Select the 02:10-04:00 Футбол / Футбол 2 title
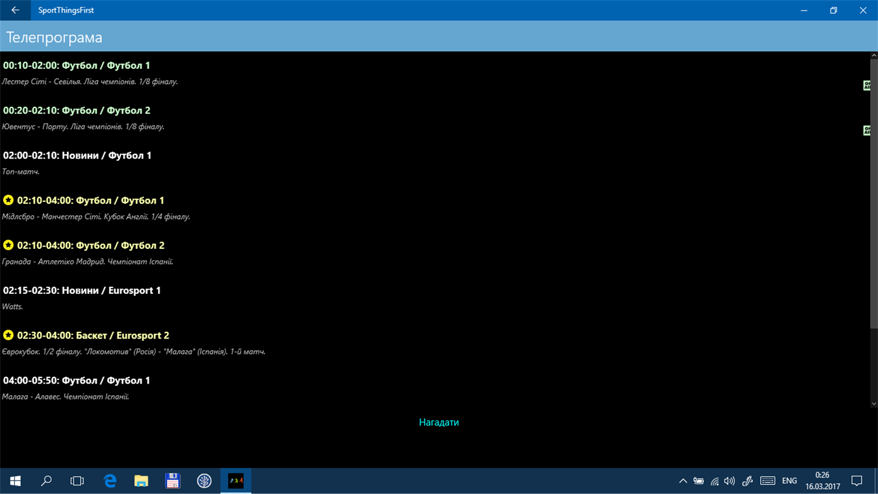Image resolution: width=878 pixels, height=494 pixels. 91,245
